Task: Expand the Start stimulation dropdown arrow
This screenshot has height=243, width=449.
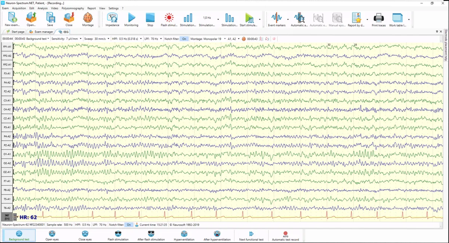Action: pos(260,19)
